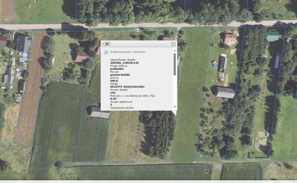Click the popup vertical scrollbar thumb
The width and height of the screenshot is (297, 183).
tap(175, 64)
